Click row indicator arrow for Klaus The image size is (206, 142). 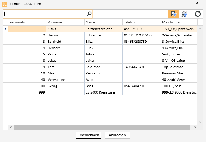click(6, 29)
